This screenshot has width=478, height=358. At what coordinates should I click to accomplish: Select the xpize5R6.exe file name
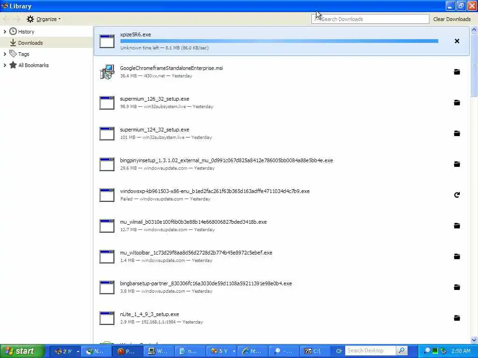[135, 34]
